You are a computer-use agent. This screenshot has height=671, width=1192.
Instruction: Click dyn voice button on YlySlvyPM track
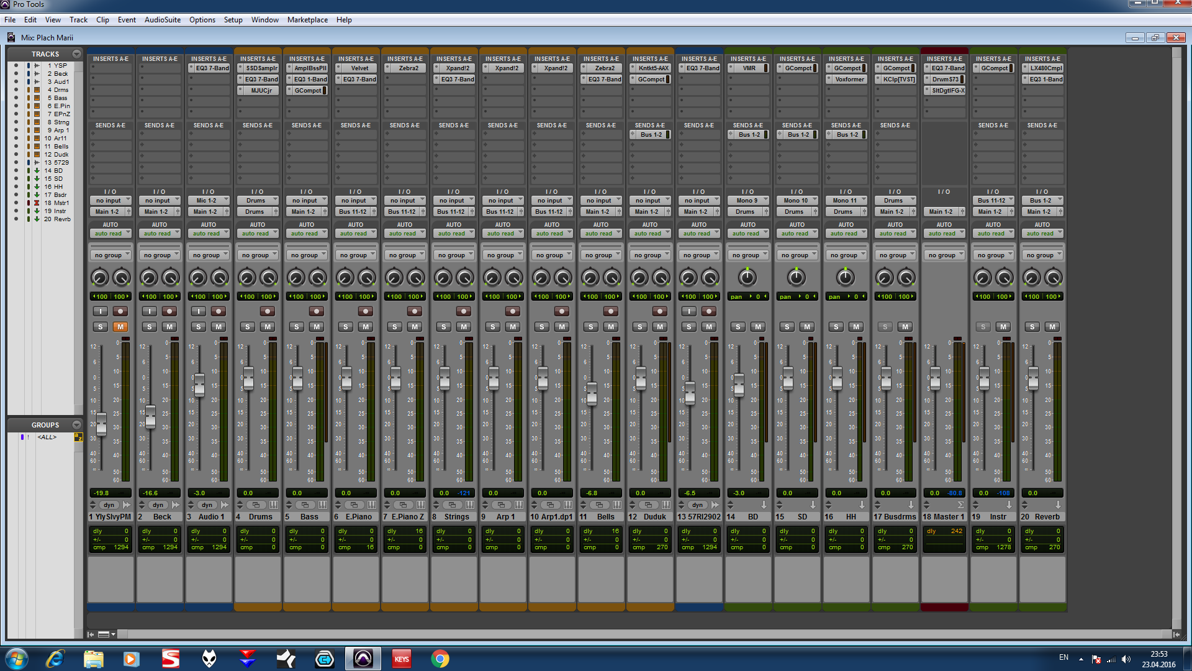pos(109,505)
